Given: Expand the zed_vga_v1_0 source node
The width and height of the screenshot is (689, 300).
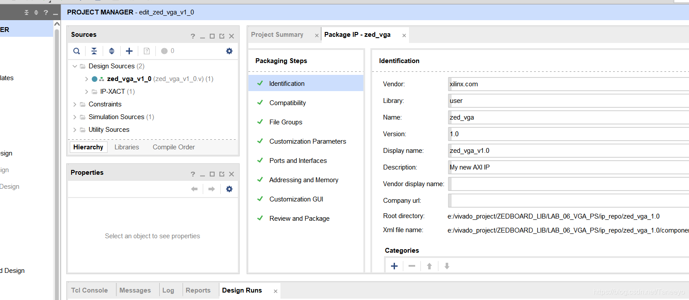Looking at the screenshot, I should pyautogui.click(x=86, y=79).
